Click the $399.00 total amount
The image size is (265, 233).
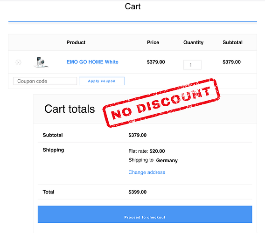138,192
